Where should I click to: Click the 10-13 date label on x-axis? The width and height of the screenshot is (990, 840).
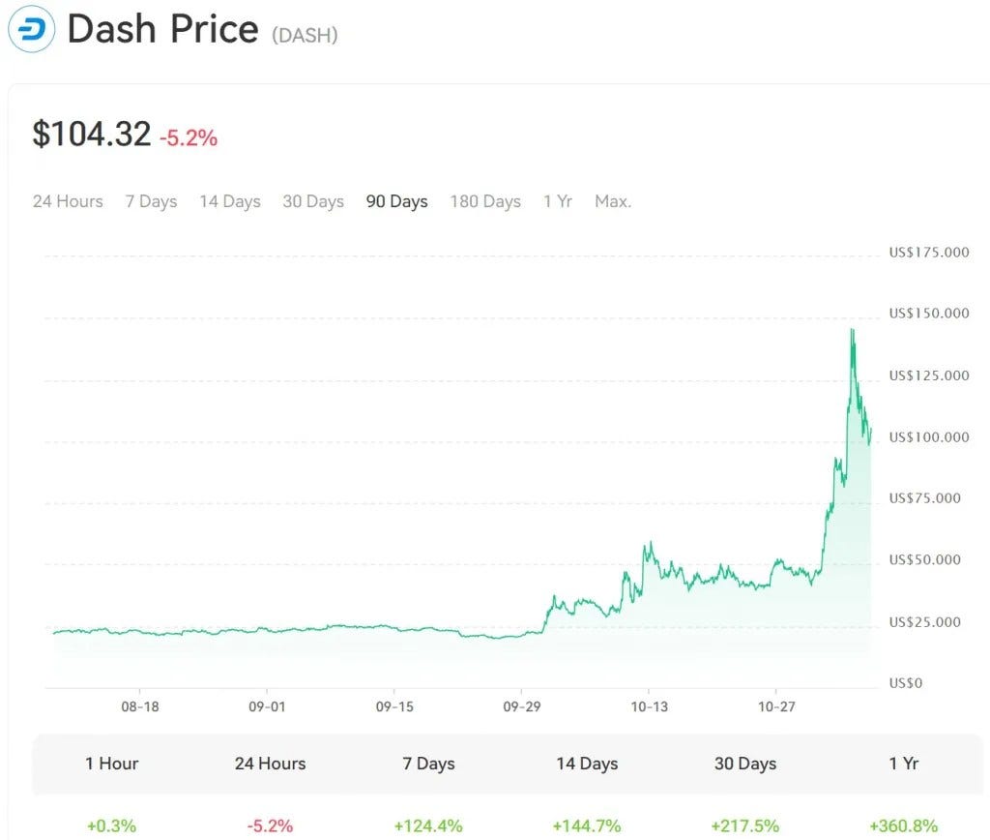pos(650,706)
